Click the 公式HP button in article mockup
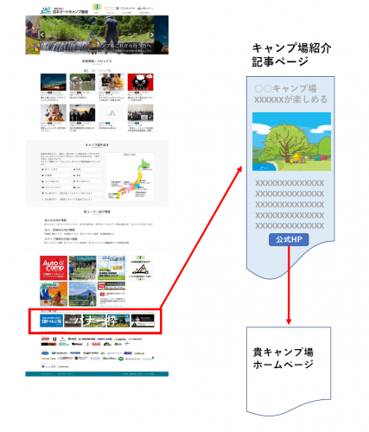 (289, 239)
